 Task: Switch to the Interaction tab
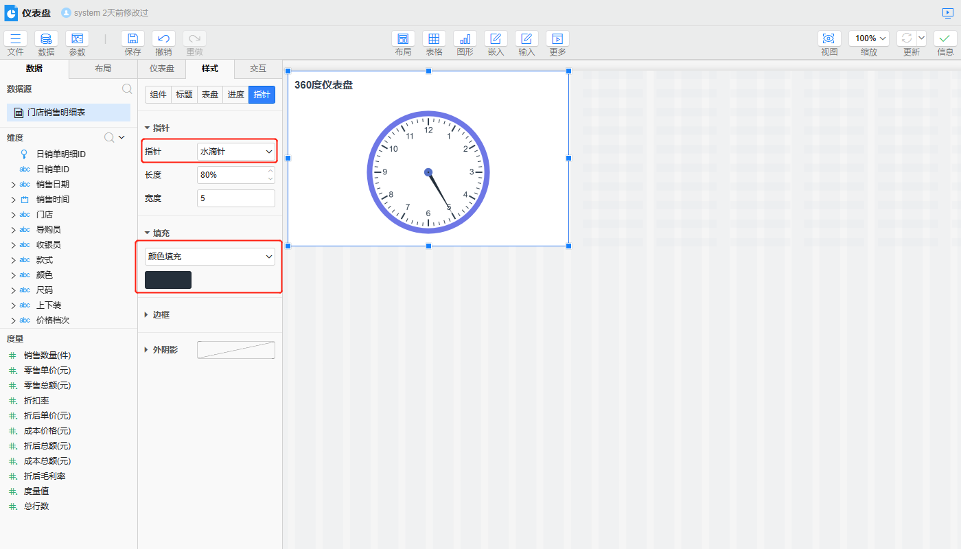pyautogui.click(x=258, y=69)
